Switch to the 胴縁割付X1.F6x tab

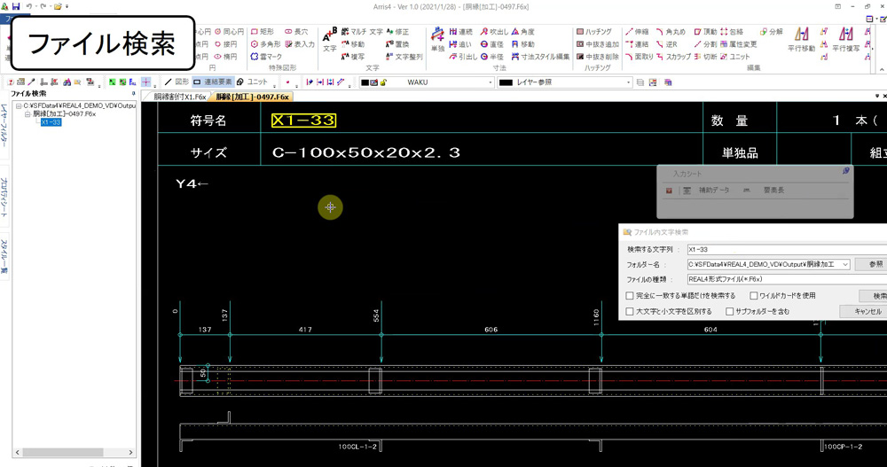(x=178, y=96)
